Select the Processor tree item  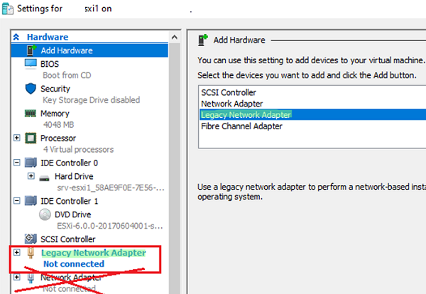(58, 138)
